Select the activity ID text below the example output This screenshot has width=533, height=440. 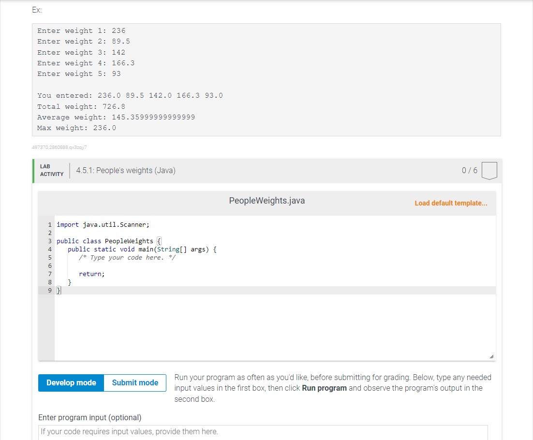coord(59,147)
